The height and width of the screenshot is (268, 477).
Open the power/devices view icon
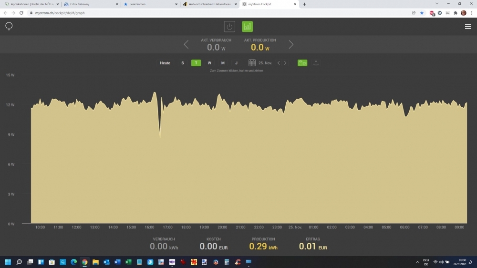[229, 27]
